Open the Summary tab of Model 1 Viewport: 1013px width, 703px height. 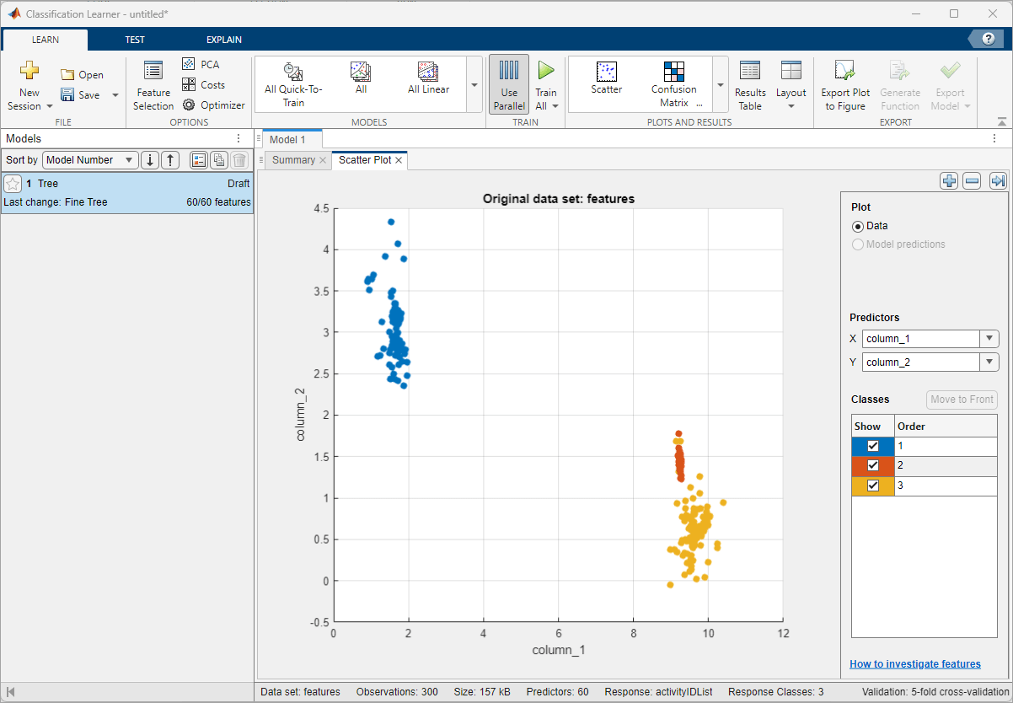pos(293,159)
